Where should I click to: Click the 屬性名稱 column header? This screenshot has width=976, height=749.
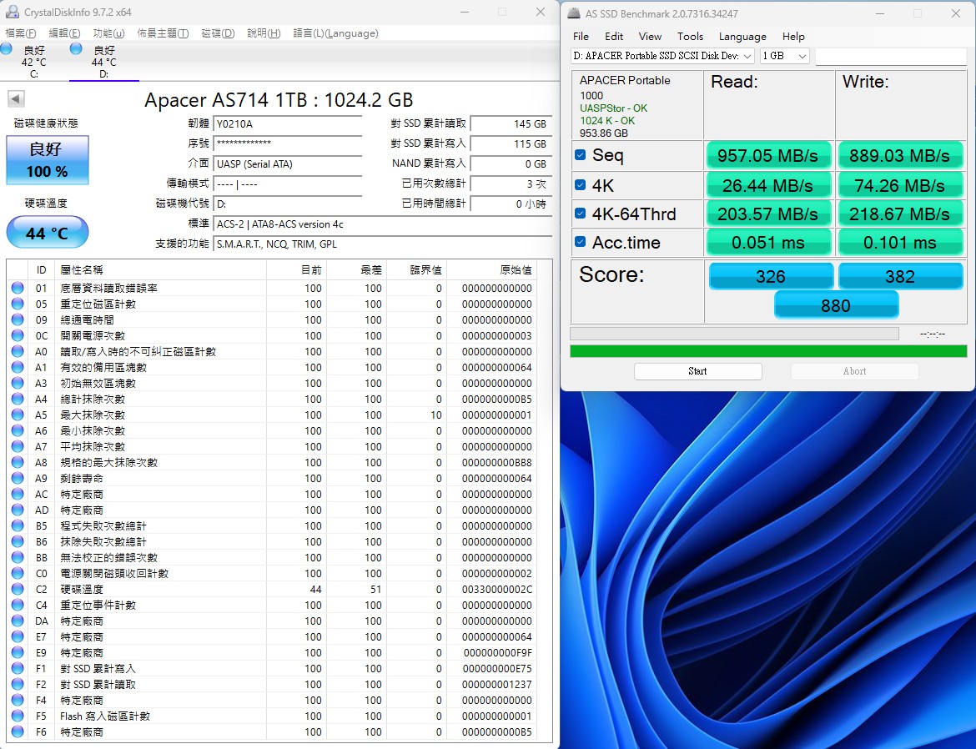pyautogui.click(x=161, y=269)
